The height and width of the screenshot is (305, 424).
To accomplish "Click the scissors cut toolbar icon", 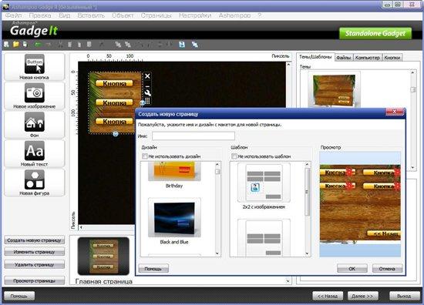I will coord(60,45).
